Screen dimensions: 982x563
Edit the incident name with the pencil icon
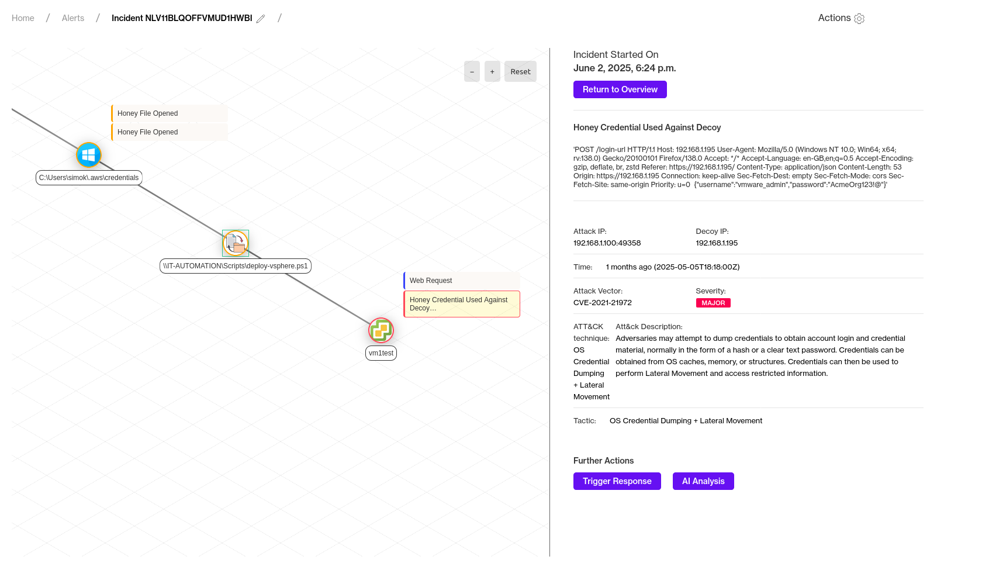point(260,18)
